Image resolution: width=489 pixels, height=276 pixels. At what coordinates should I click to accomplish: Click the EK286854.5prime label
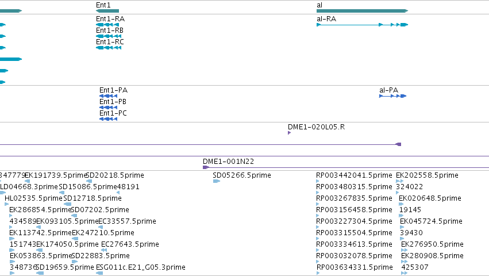pos(40,210)
